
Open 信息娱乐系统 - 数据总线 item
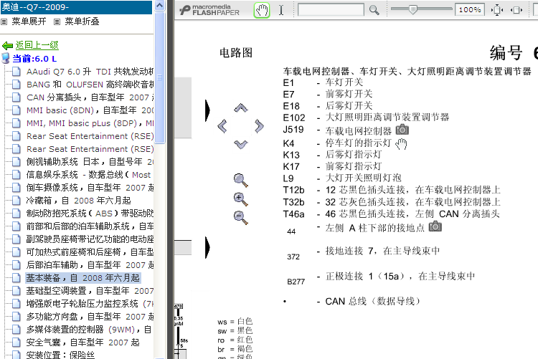88,175
